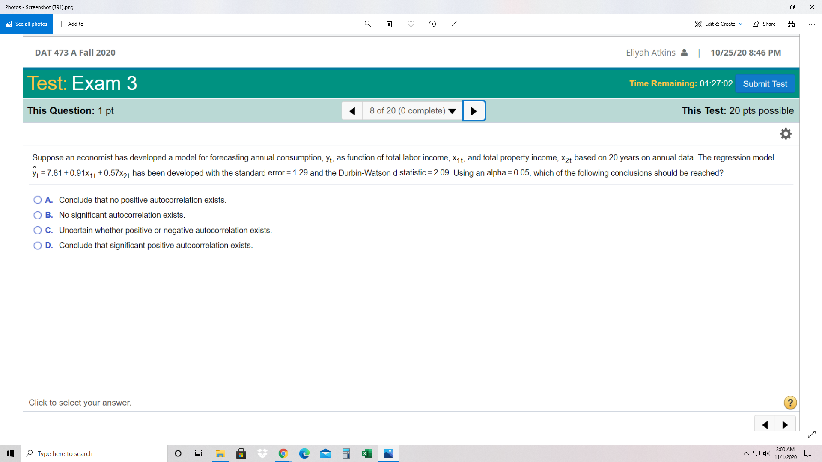Click the Type here to search field
Image resolution: width=822 pixels, height=462 pixels.
click(x=94, y=453)
